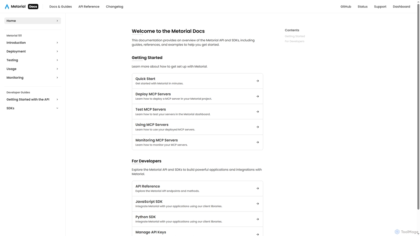Expand the Monitoring section chevron

point(57,78)
